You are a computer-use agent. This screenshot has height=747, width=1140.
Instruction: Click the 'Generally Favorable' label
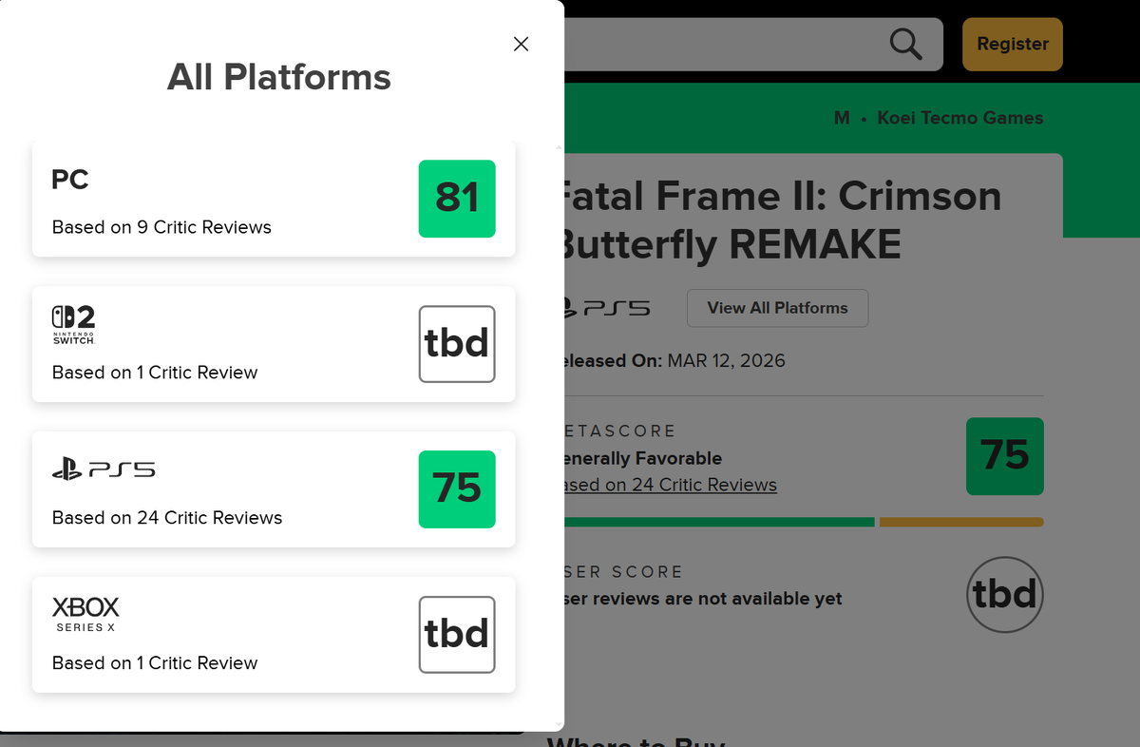point(643,458)
